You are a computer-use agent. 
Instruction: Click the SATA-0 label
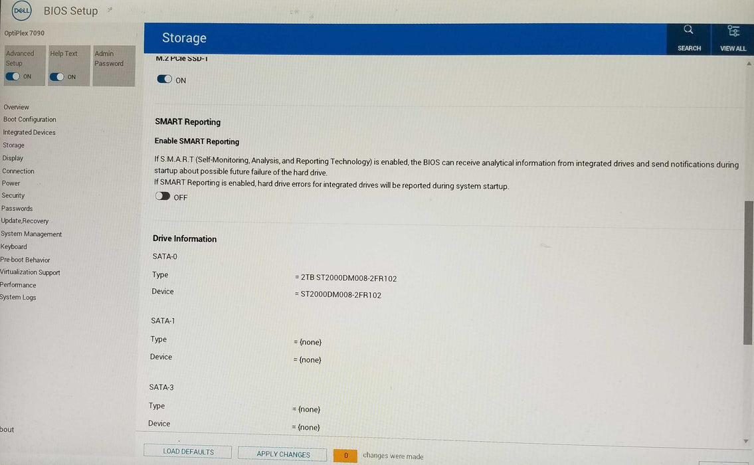[x=165, y=256]
